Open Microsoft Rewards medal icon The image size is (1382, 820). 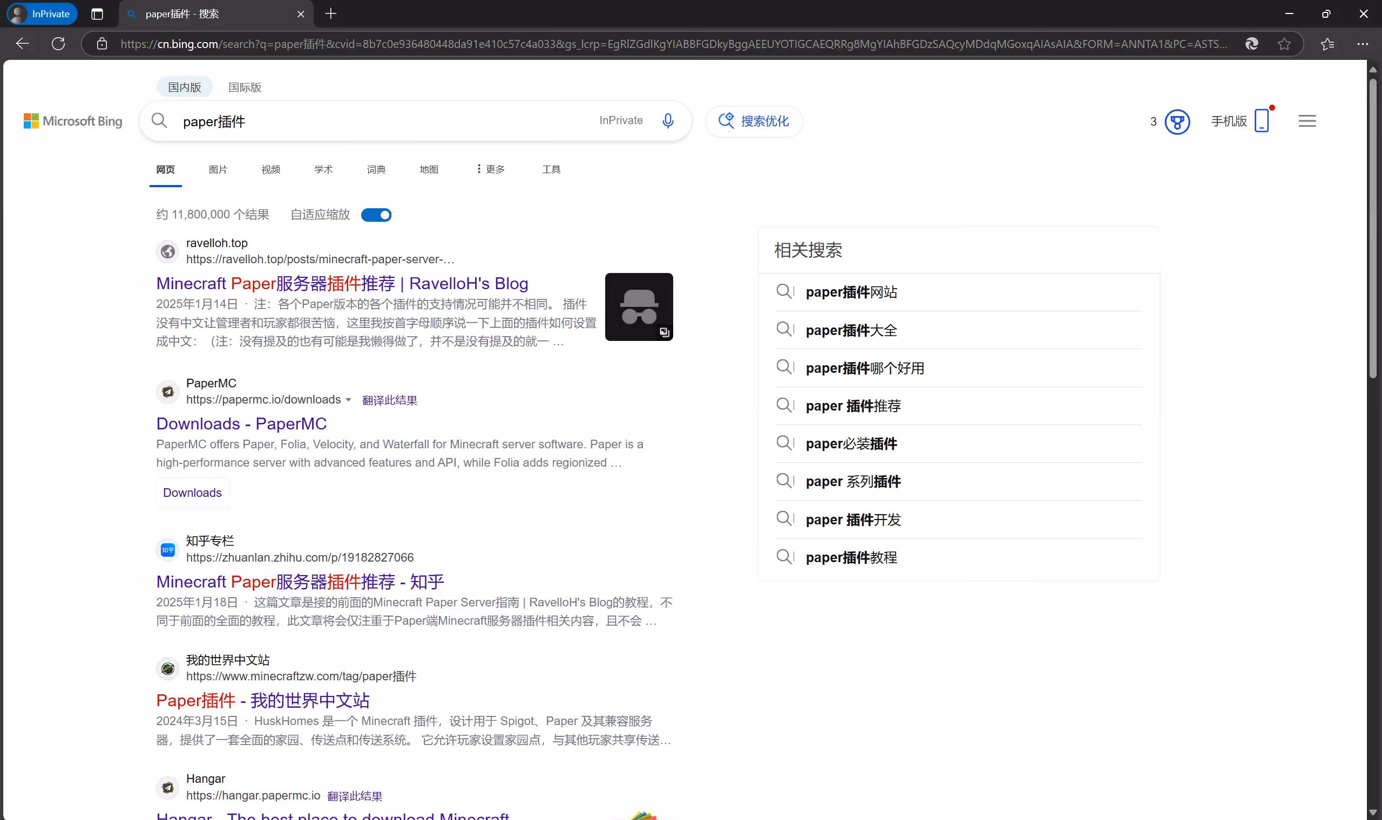[x=1177, y=121]
